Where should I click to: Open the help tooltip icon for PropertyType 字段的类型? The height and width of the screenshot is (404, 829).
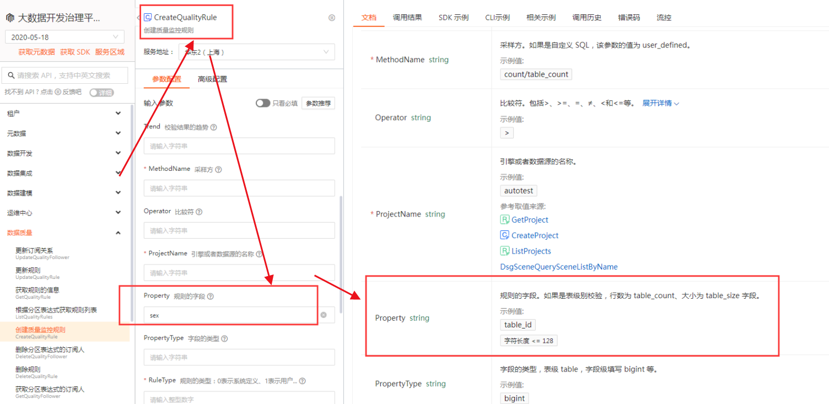coord(224,338)
